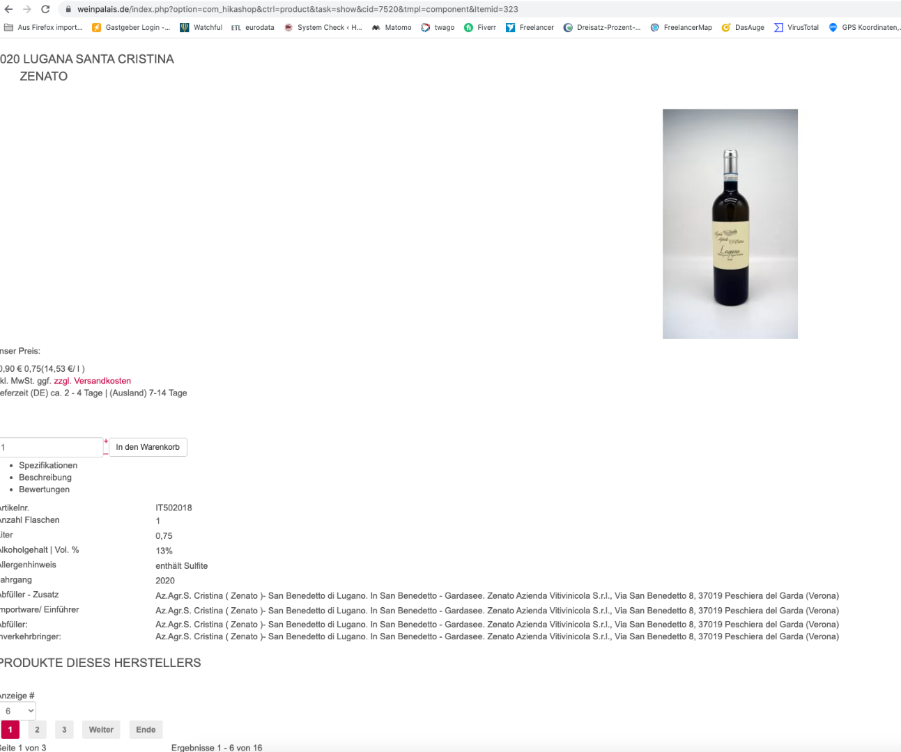This screenshot has width=901, height=752.
Task: Open the GPS Koordinaten bookmark
Action: point(864,27)
